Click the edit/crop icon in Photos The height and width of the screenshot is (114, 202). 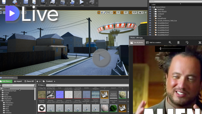tap(200, 42)
